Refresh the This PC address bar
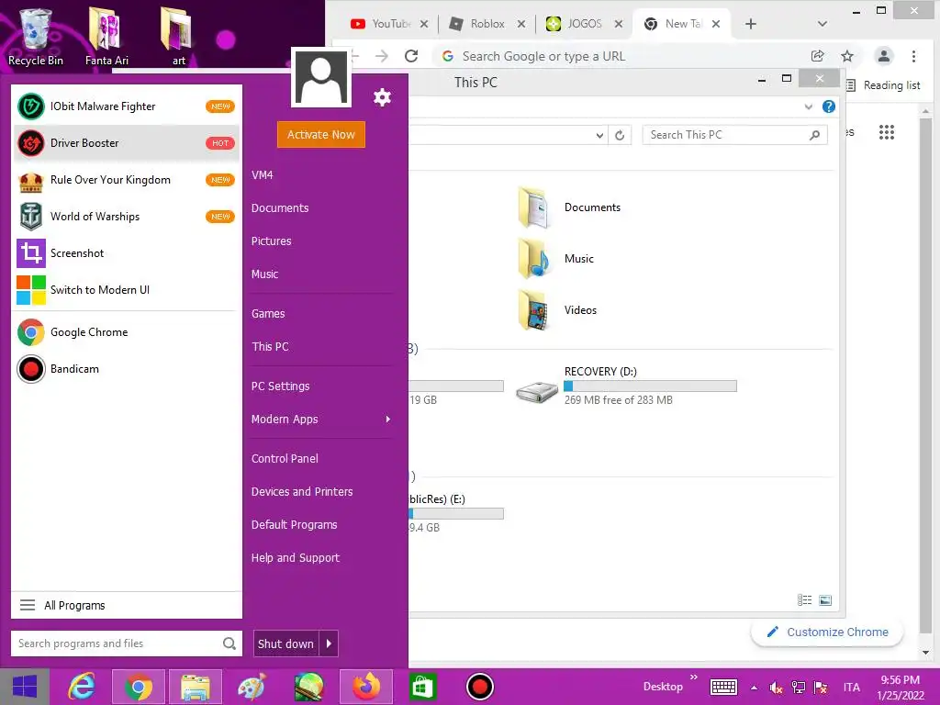Image resolution: width=940 pixels, height=705 pixels. [620, 135]
